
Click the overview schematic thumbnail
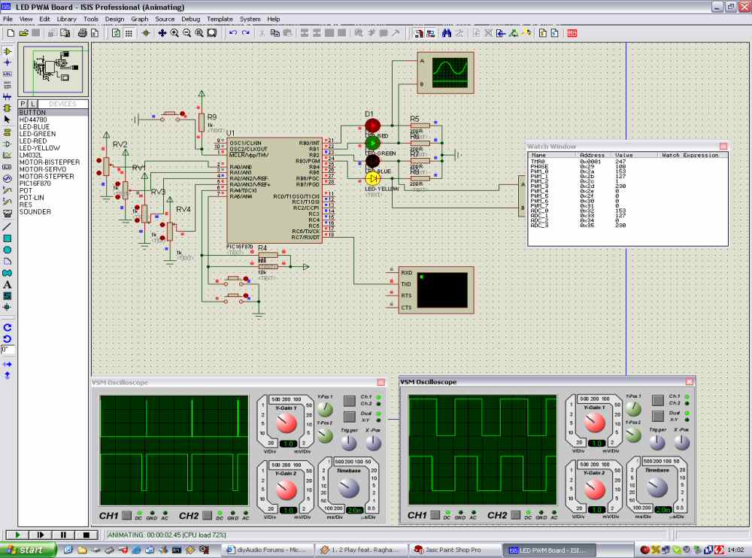click(53, 70)
